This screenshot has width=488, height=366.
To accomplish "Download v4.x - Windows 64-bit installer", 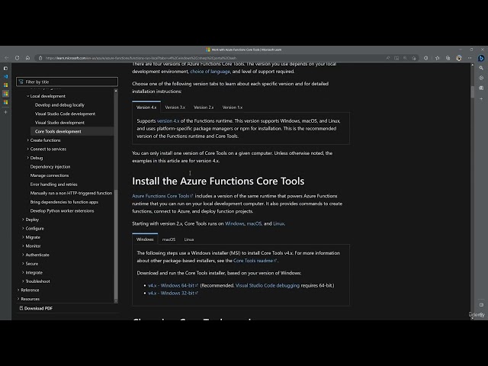I will (x=173, y=285).
